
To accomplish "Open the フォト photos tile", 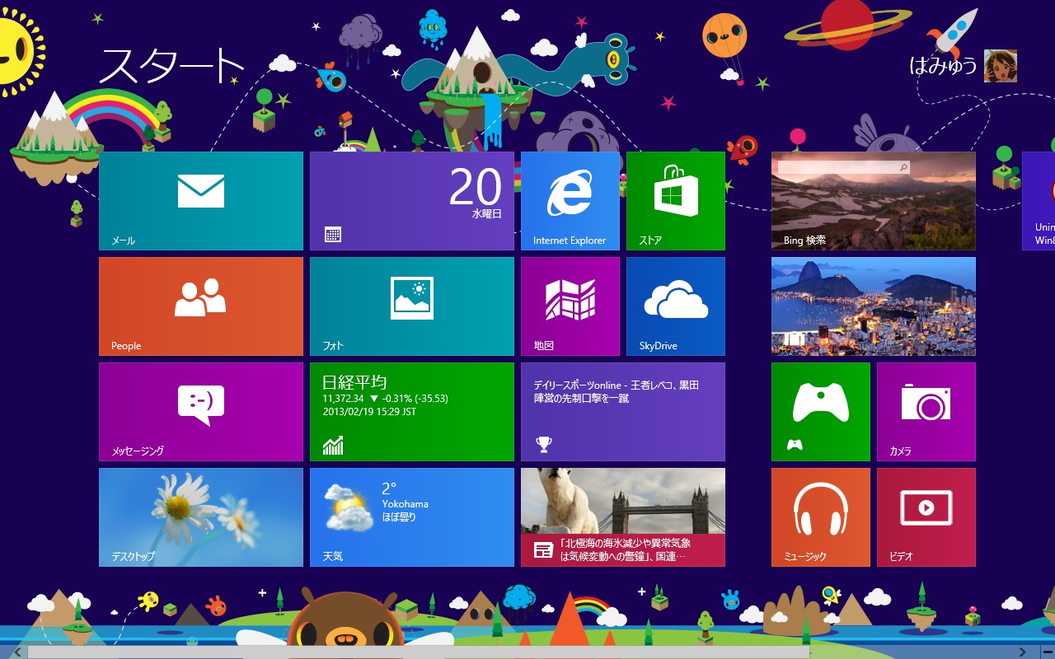I will [412, 306].
